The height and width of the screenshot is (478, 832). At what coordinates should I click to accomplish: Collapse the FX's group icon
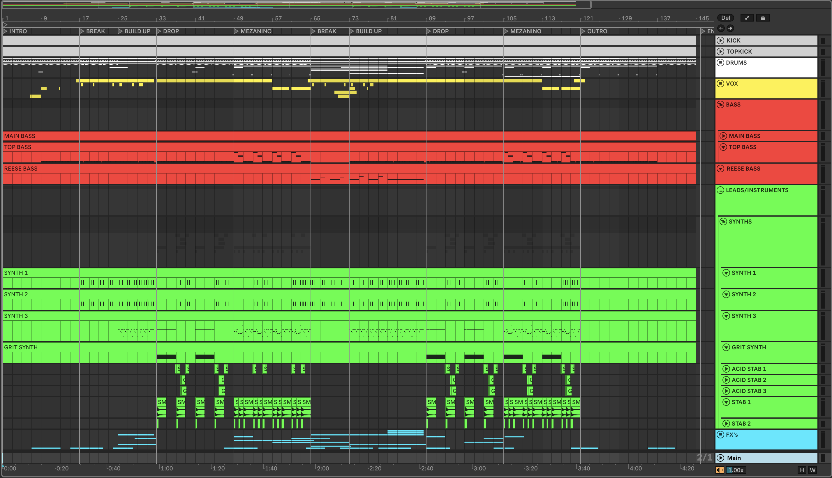[720, 435]
